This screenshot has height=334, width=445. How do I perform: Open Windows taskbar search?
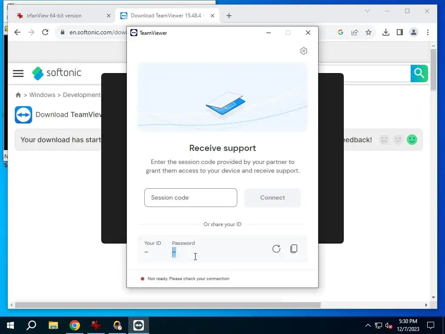(x=31, y=325)
